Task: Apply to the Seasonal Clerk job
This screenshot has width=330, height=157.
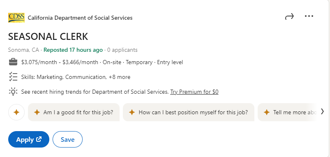Action: [x=29, y=139]
